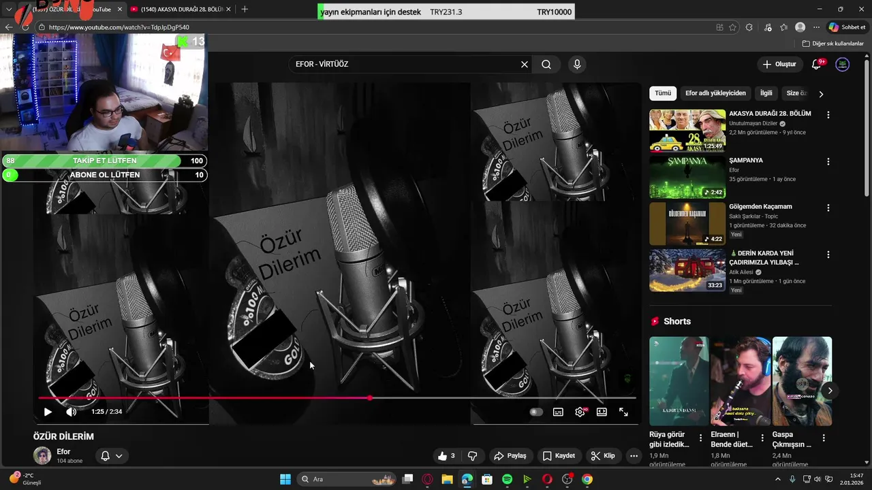Mute the video volume speaker icon
The height and width of the screenshot is (490, 872).
click(x=71, y=412)
